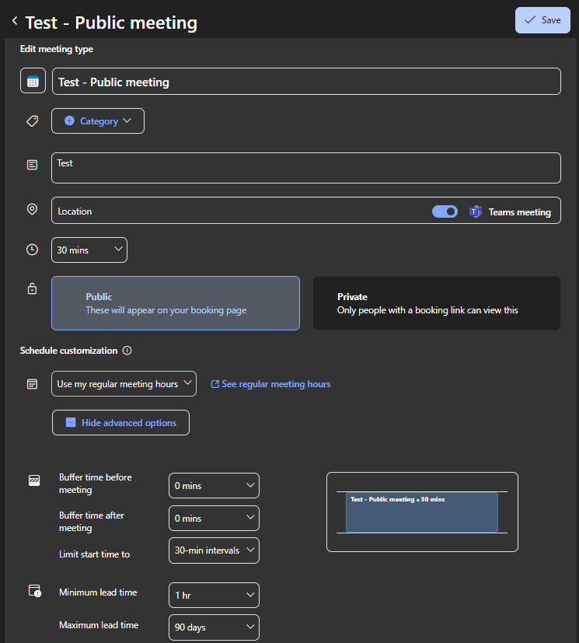The image size is (579, 643).
Task: Save the meeting type
Action: pyautogui.click(x=542, y=20)
